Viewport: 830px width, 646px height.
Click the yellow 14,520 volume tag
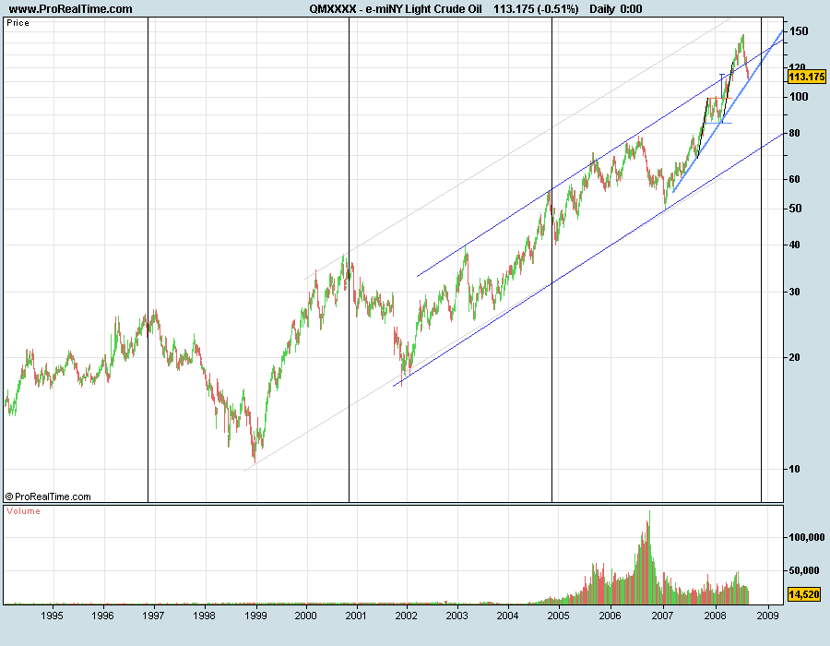click(x=804, y=594)
